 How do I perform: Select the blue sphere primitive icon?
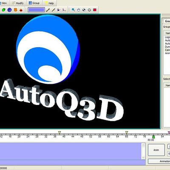[9, 10]
